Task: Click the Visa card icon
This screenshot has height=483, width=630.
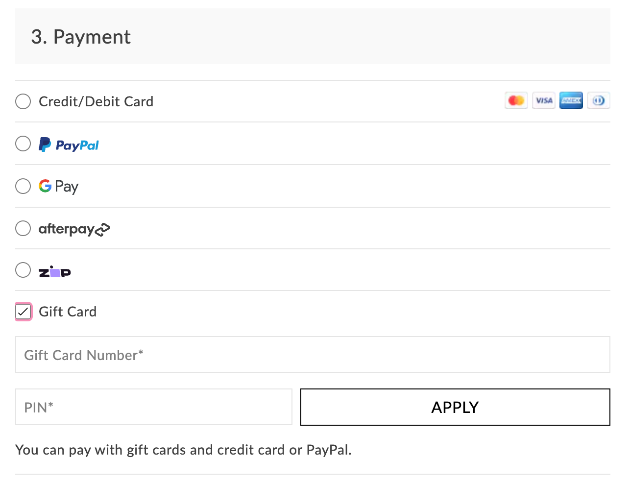Action: click(544, 100)
